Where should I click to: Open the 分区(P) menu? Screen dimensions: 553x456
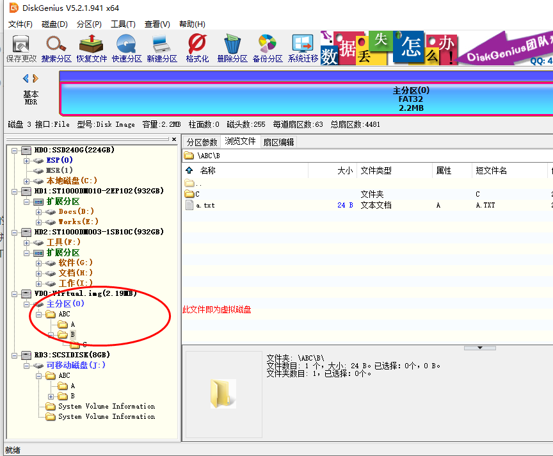(x=89, y=24)
